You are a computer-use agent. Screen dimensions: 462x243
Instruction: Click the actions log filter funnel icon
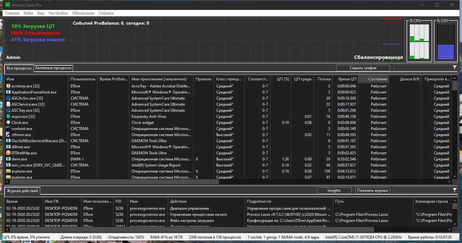coord(455,190)
